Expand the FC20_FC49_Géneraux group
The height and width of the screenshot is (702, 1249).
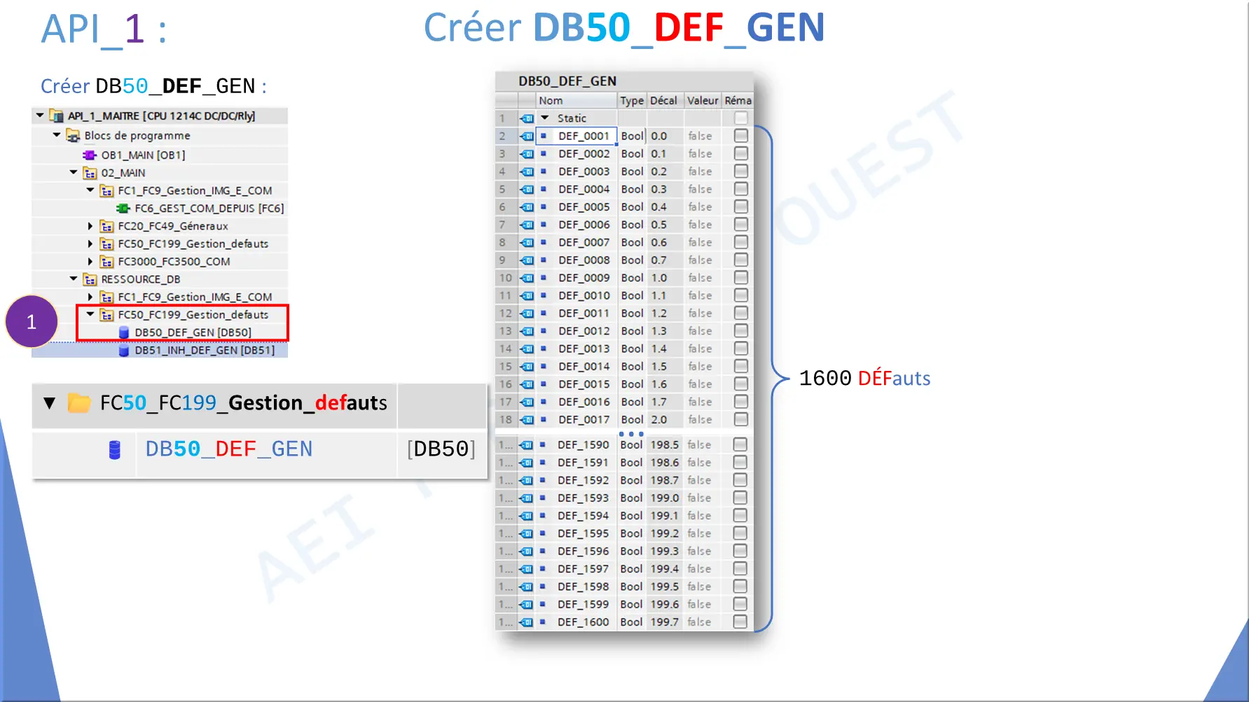tap(90, 226)
